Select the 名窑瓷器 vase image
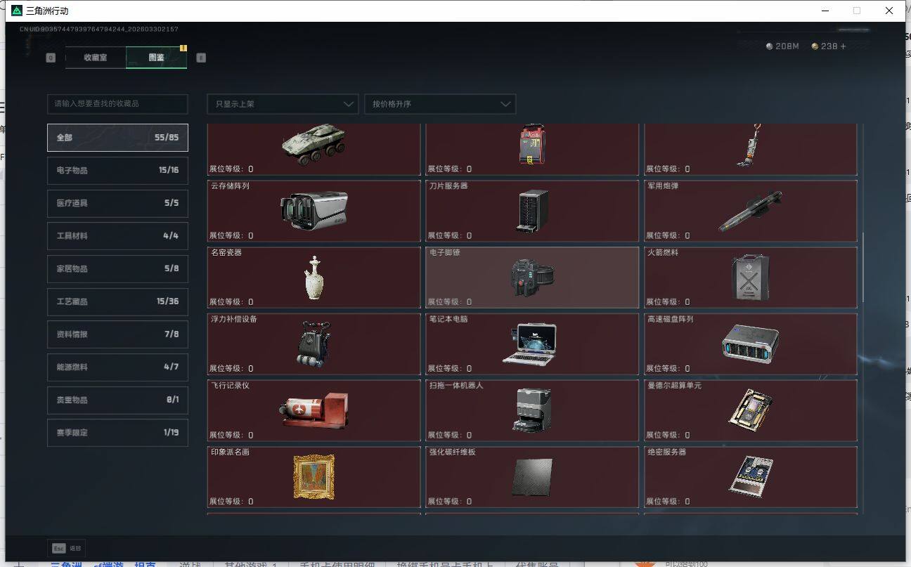The image size is (911, 567). 314,278
